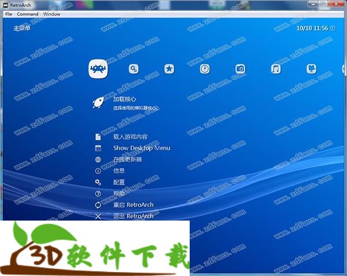
Task: Select 退出 RetroArch
Action: coord(134,216)
